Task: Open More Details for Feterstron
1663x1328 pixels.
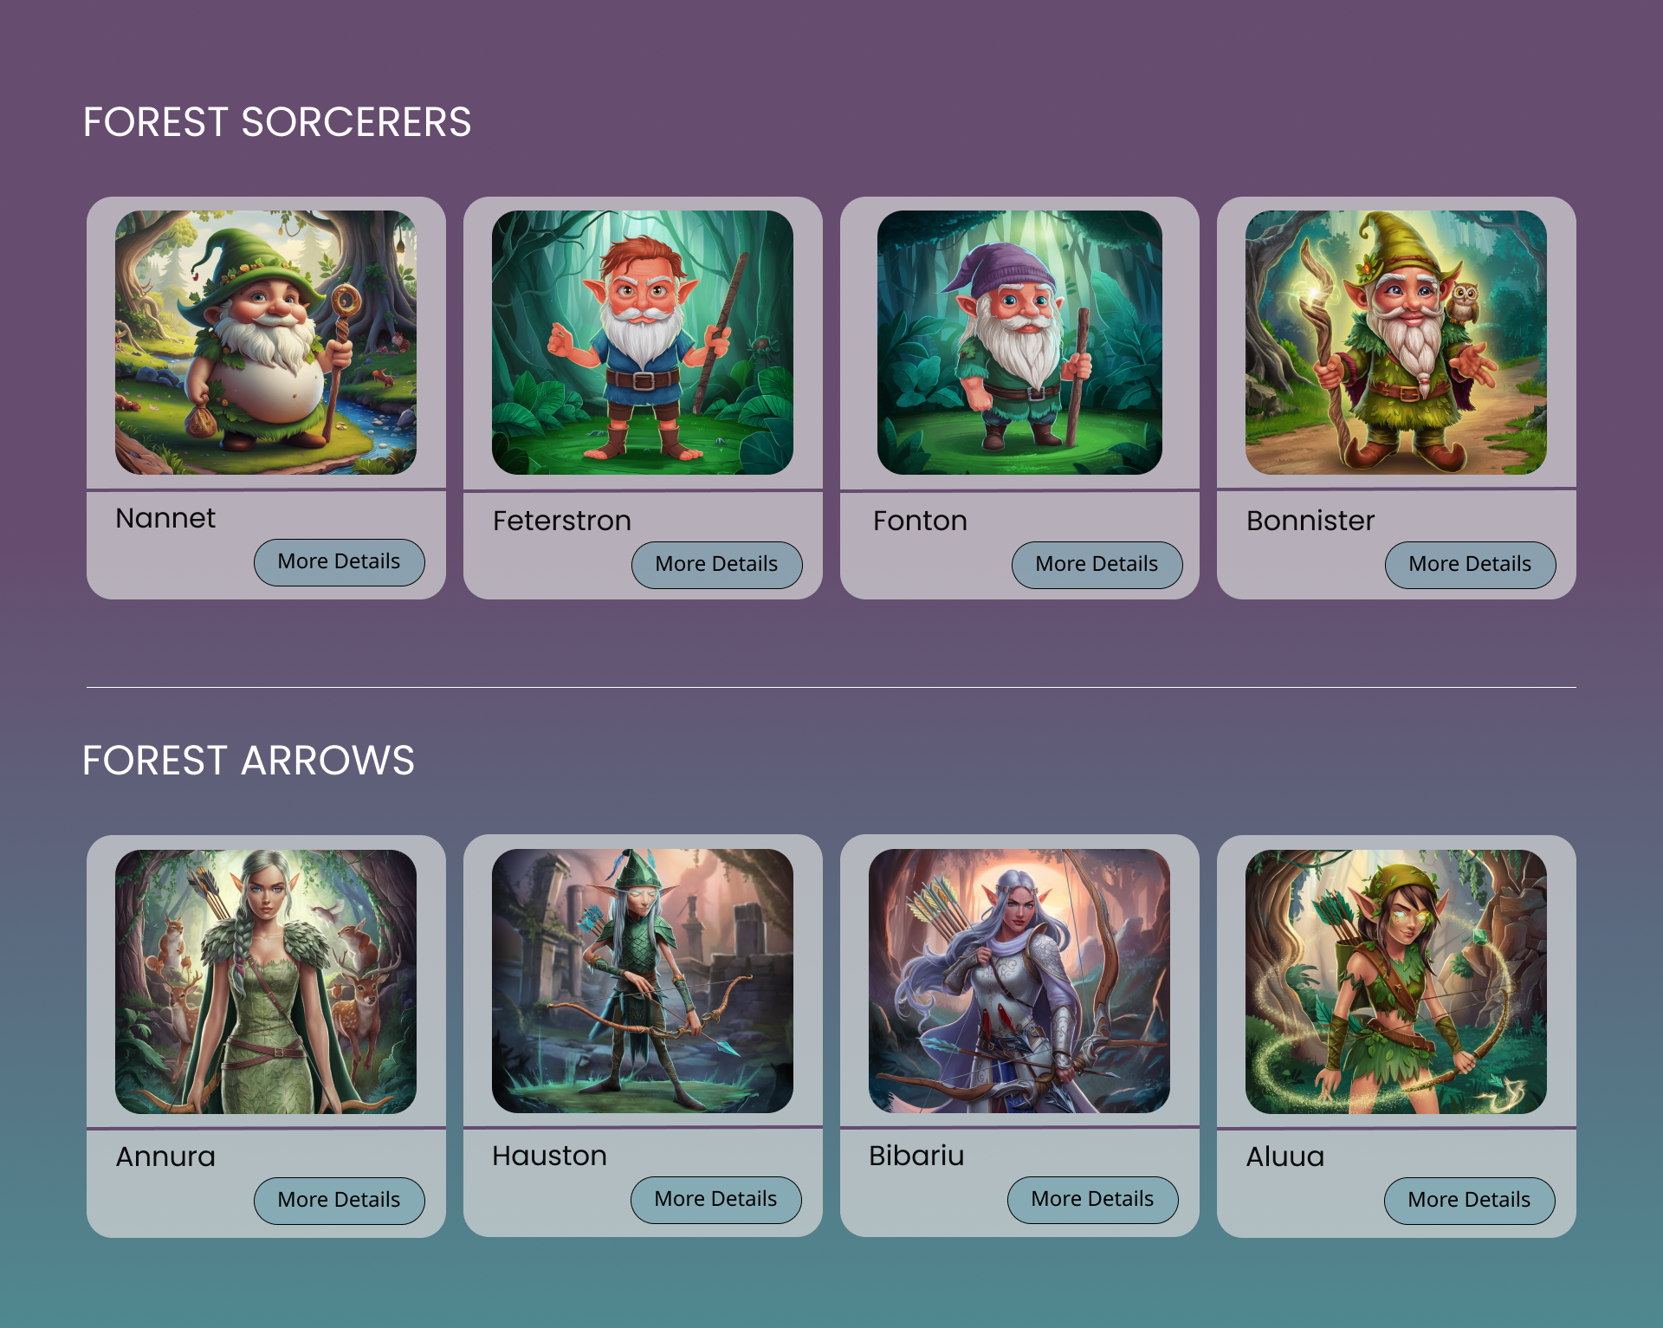Action: [717, 565]
